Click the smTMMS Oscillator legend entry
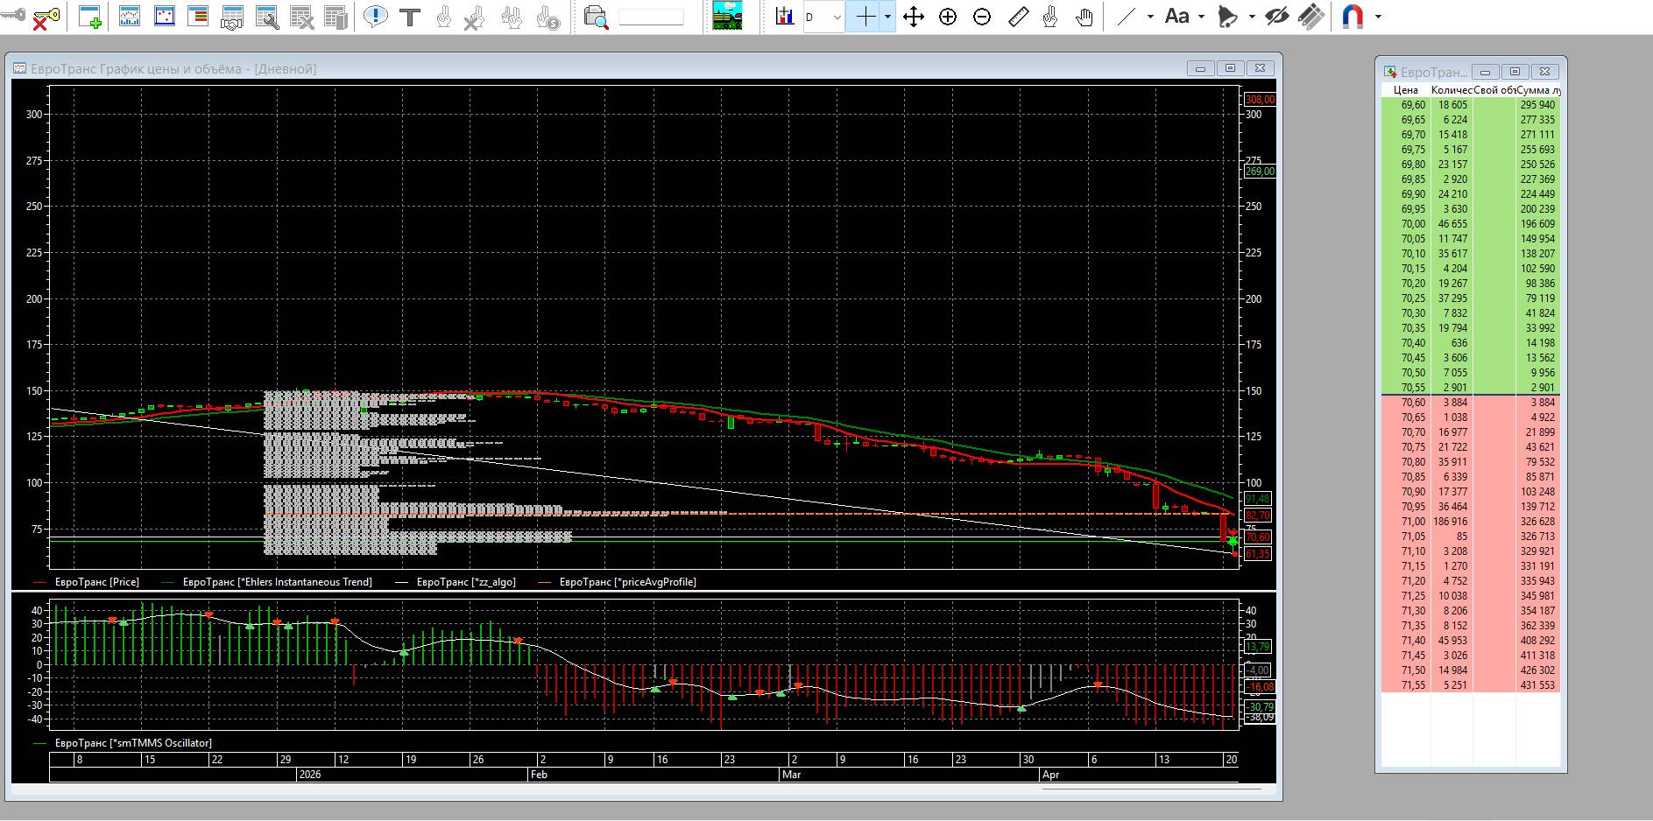Viewport: 1653px width, 821px height. click(123, 743)
